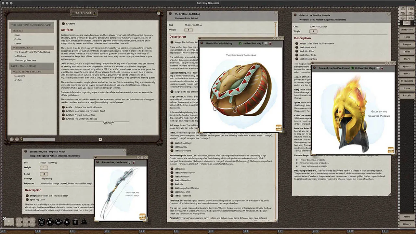Roll the d10 die
Viewport: 416px width, 234px height.
pyautogui.click(x=58, y=222)
